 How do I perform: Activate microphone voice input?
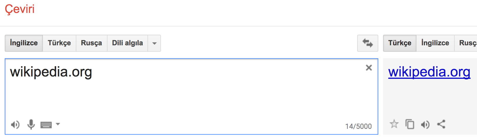pos(31,124)
